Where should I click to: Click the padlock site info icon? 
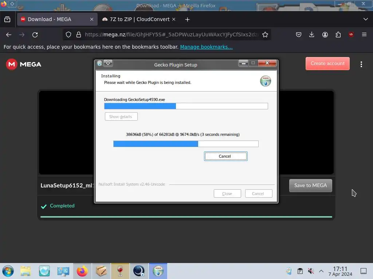pos(79,35)
